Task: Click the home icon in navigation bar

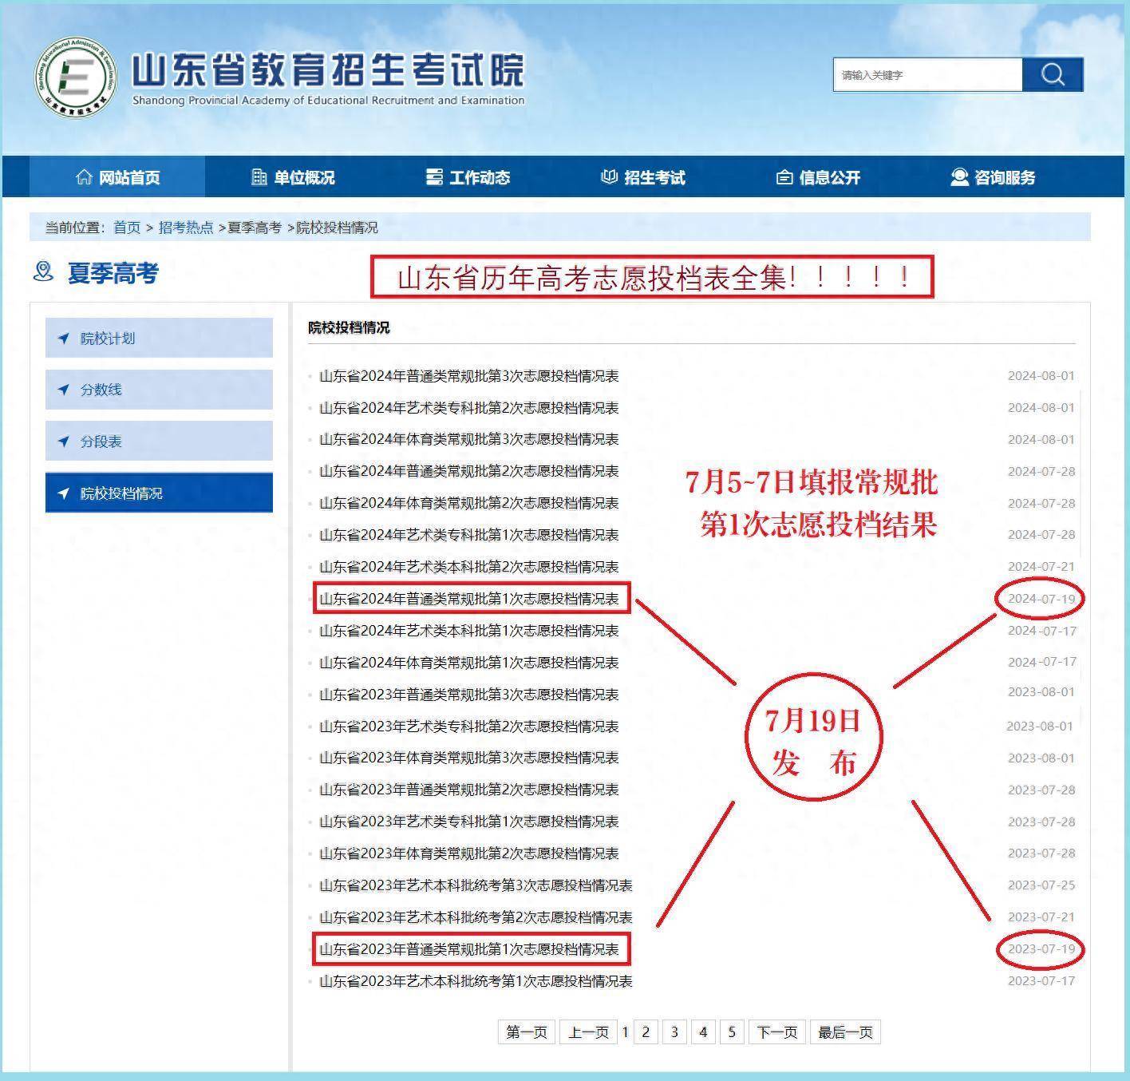Action: pyautogui.click(x=84, y=177)
